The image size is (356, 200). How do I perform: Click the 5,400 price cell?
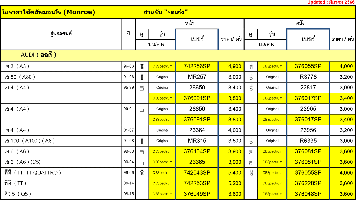pos(231,173)
